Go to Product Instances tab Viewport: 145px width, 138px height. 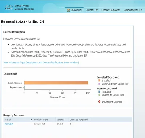111,10
